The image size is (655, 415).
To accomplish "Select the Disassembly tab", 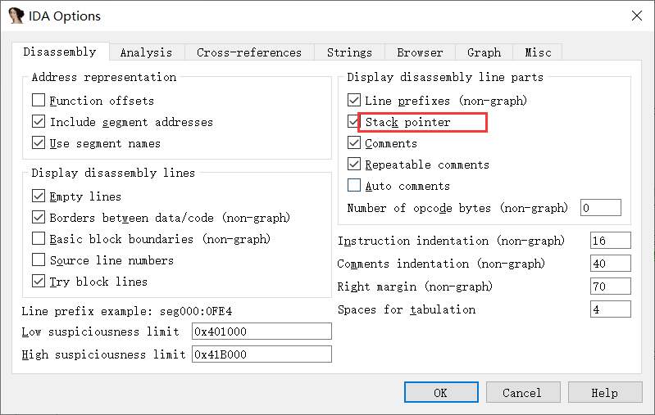I will 60,52.
